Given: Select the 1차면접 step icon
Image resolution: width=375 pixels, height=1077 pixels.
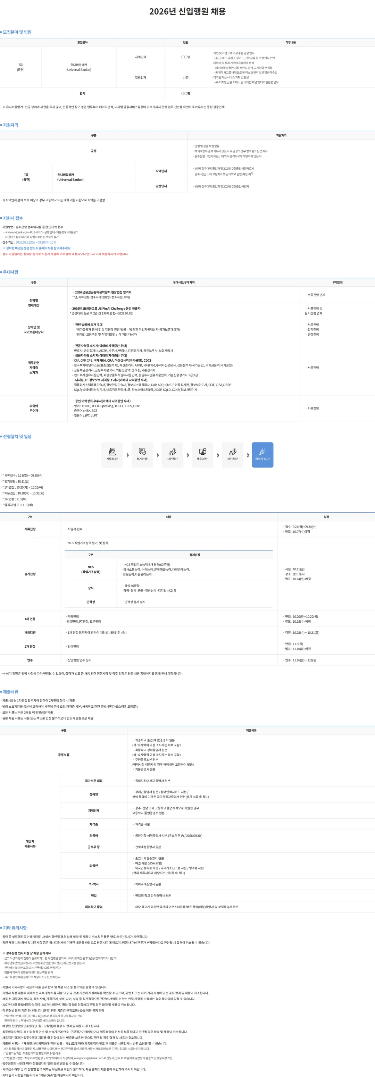Looking at the screenshot, I should coord(172,454).
